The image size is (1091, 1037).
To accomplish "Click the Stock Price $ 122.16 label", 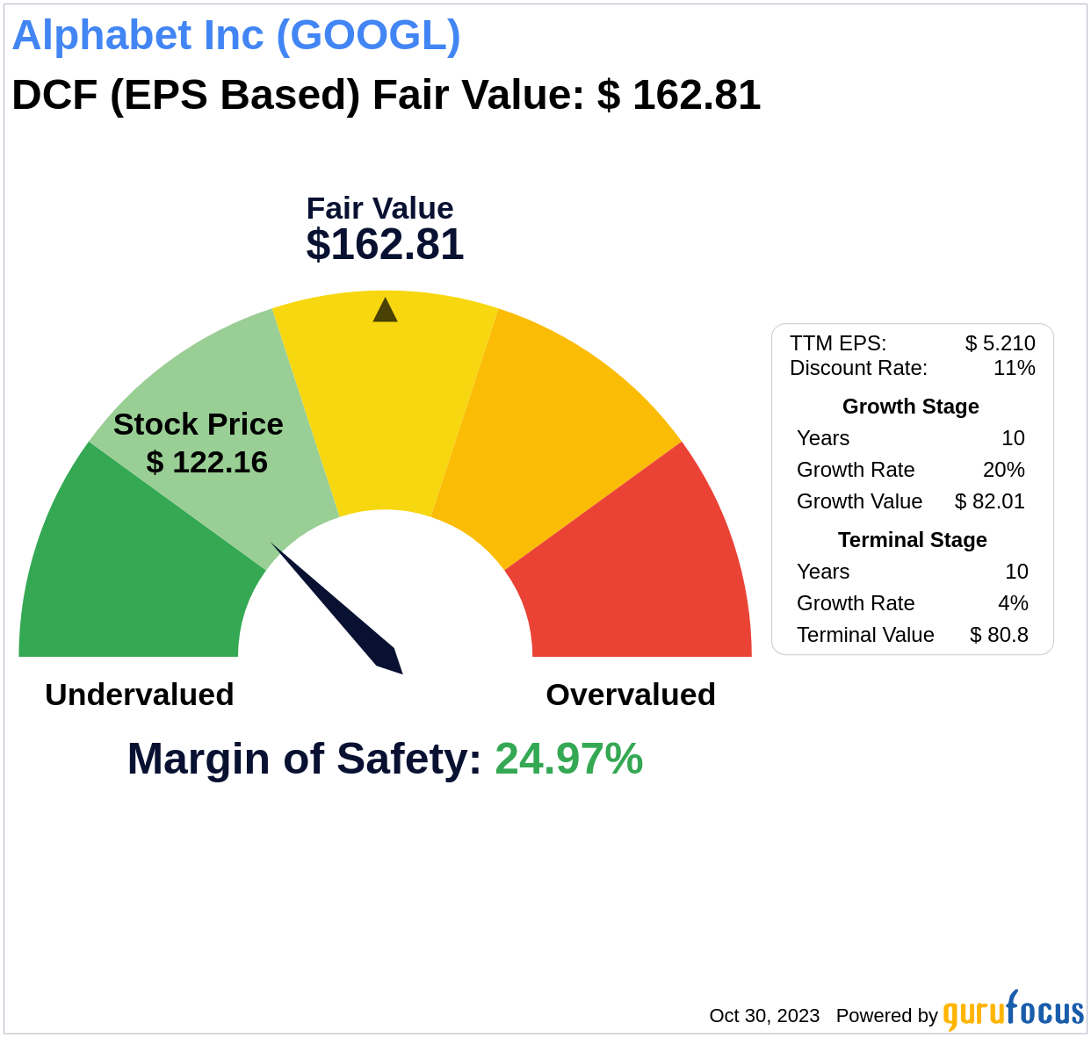I will point(199,443).
